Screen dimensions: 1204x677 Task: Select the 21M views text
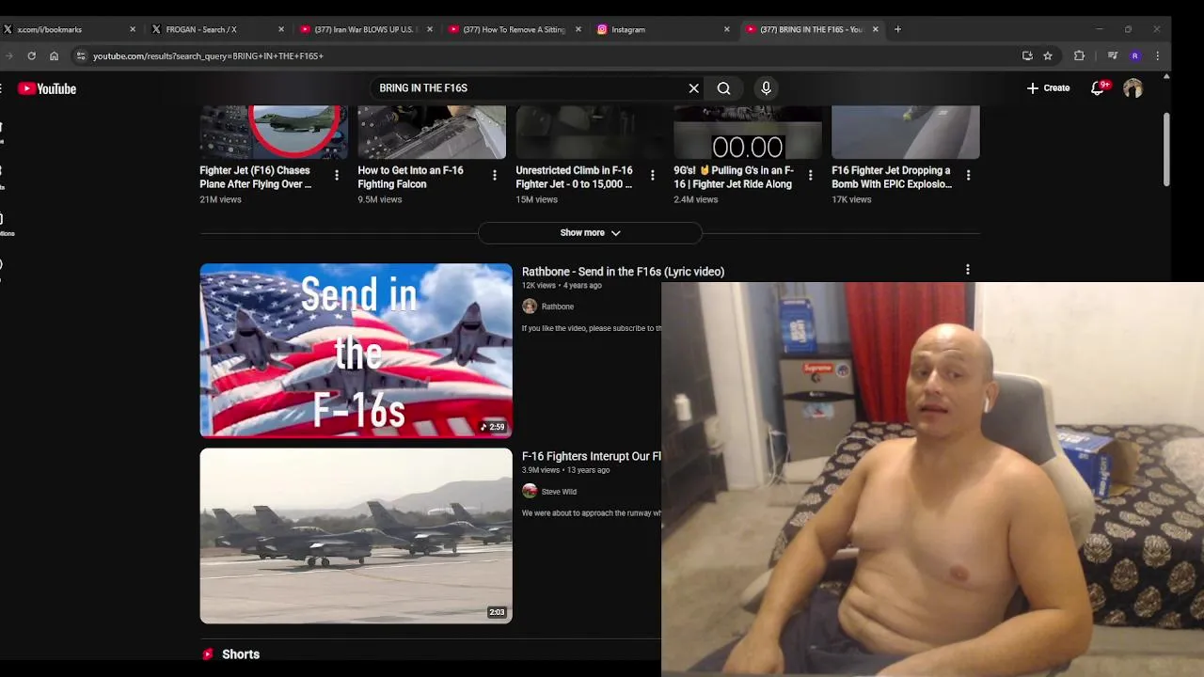pos(220,199)
